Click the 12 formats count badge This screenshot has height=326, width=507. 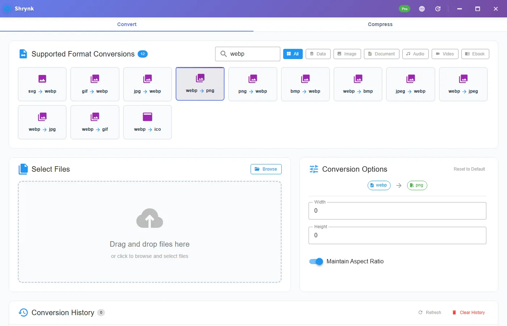pyautogui.click(x=143, y=54)
